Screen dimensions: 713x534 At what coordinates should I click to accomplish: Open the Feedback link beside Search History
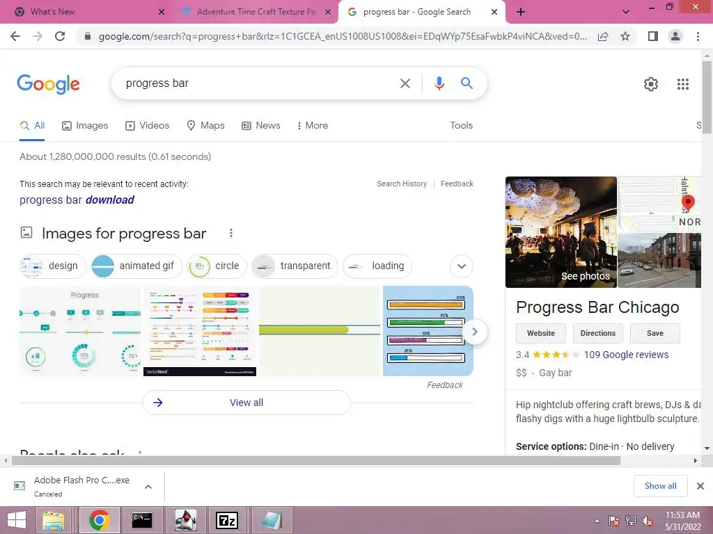click(x=457, y=184)
